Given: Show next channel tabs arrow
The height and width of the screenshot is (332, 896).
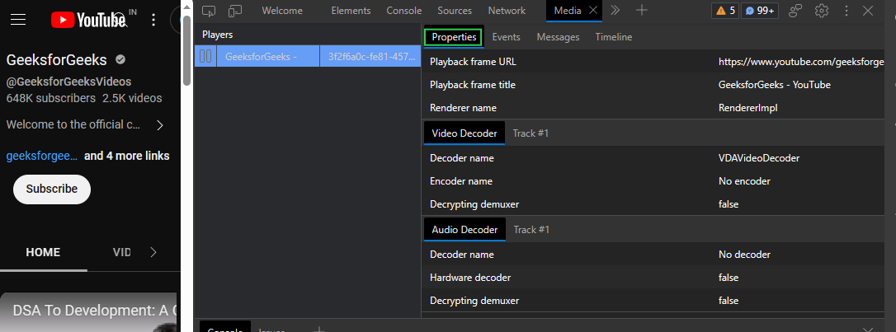Looking at the screenshot, I should (x=153, y=252).
